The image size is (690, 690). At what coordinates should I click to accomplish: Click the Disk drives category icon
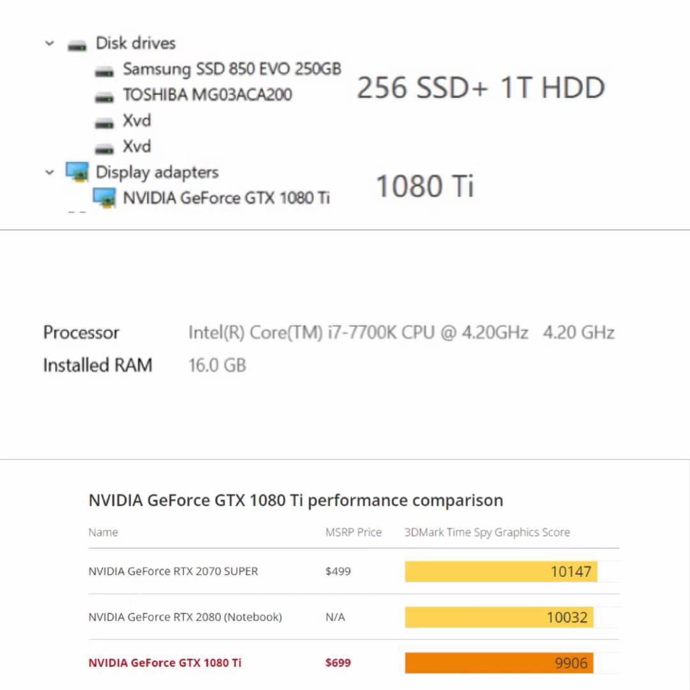coord(77,45)
